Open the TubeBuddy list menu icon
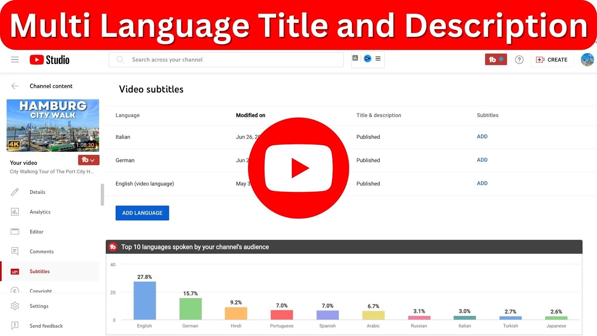597x336 pixels. [378, 58]
